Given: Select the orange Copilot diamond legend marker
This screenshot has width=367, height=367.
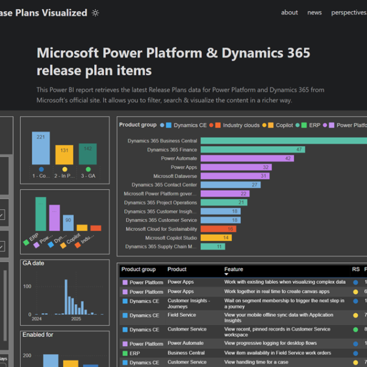Looking at the screenshot, I should (x=63, y=245).
